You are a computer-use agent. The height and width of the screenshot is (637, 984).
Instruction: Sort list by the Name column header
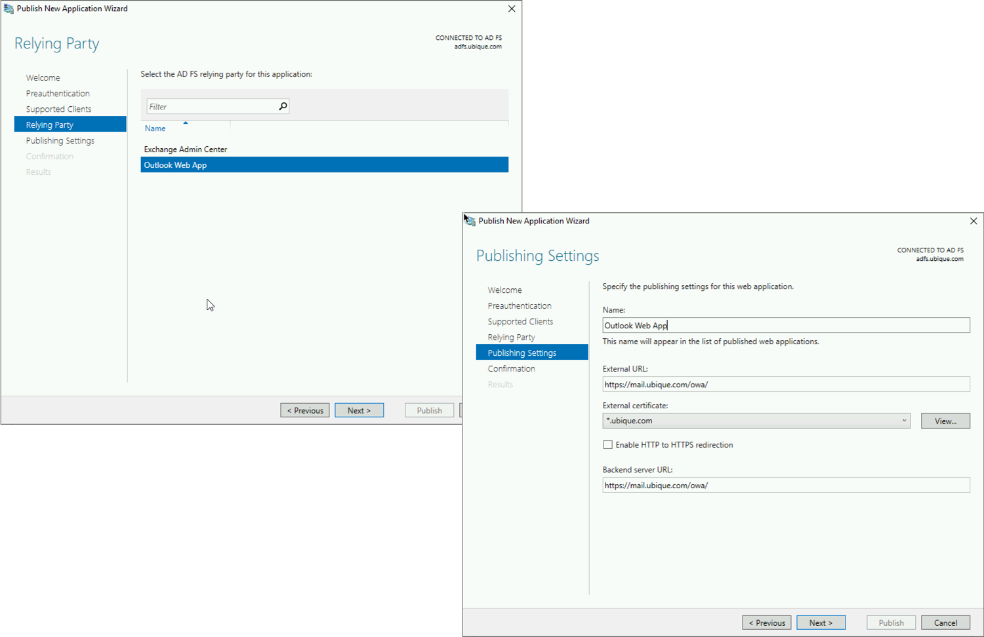(x=155, y=128)
